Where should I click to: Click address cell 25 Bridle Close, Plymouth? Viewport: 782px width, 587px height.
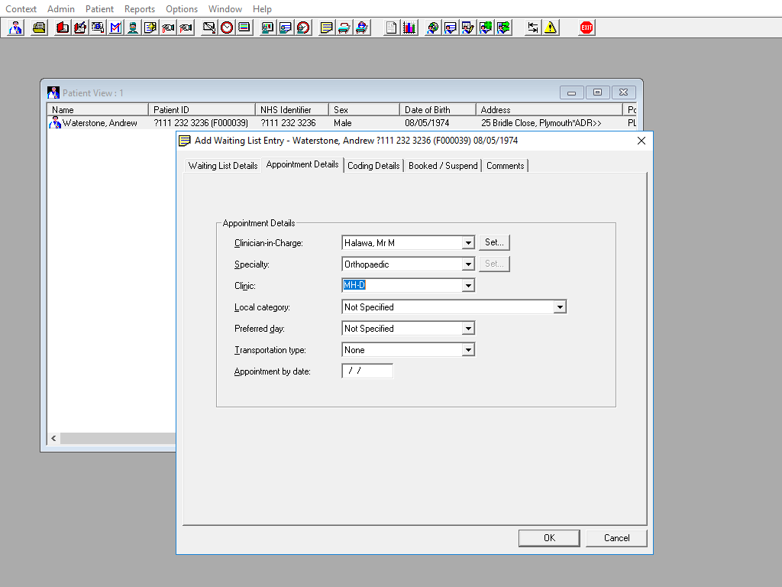pos(541,123)
